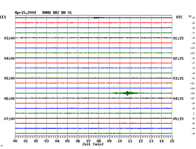Select DC value "-8" beside 02:15 UTC
This screenshot has width=196, height=149.
click(x=193, y=58)
